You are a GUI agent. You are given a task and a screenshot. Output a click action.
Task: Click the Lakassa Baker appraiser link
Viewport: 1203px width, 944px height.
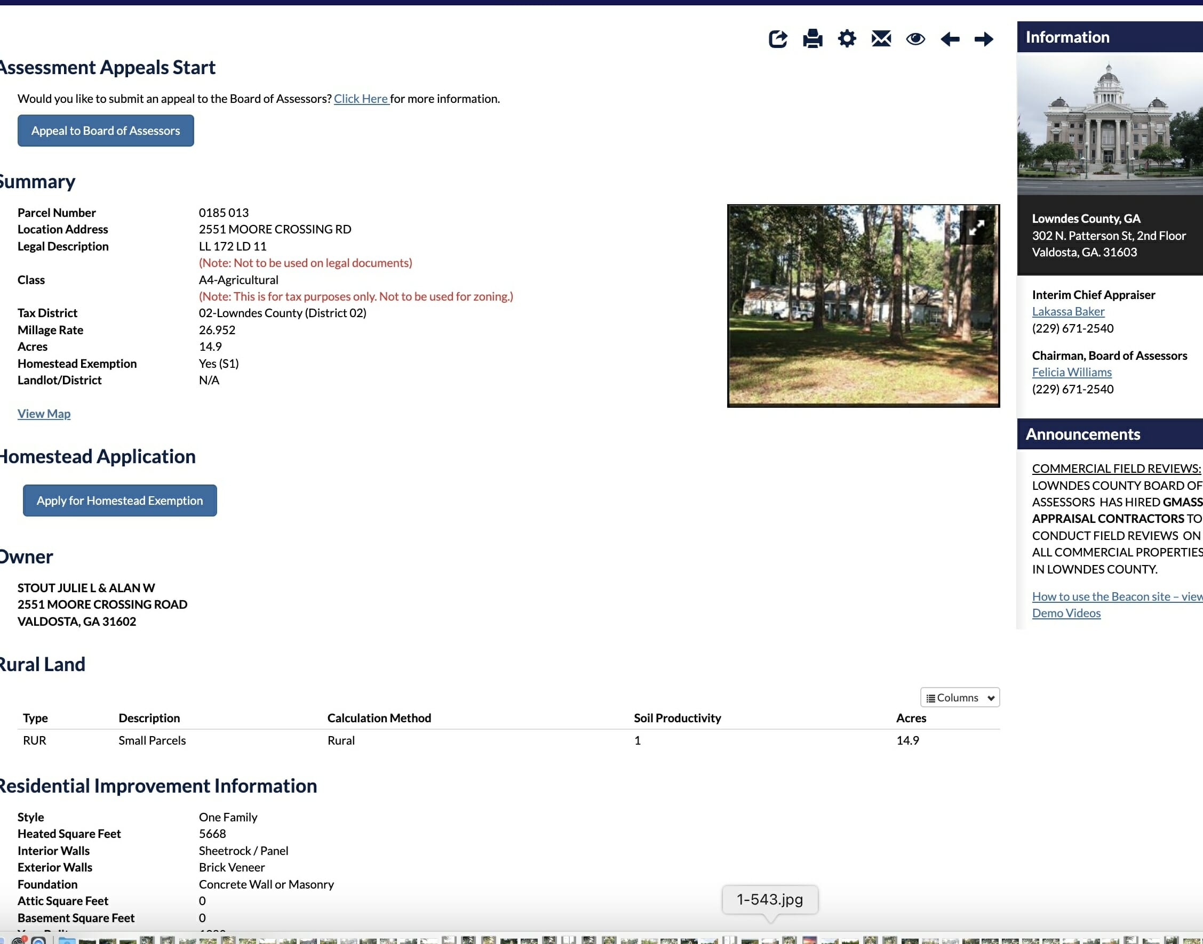tap(1068, 311)
